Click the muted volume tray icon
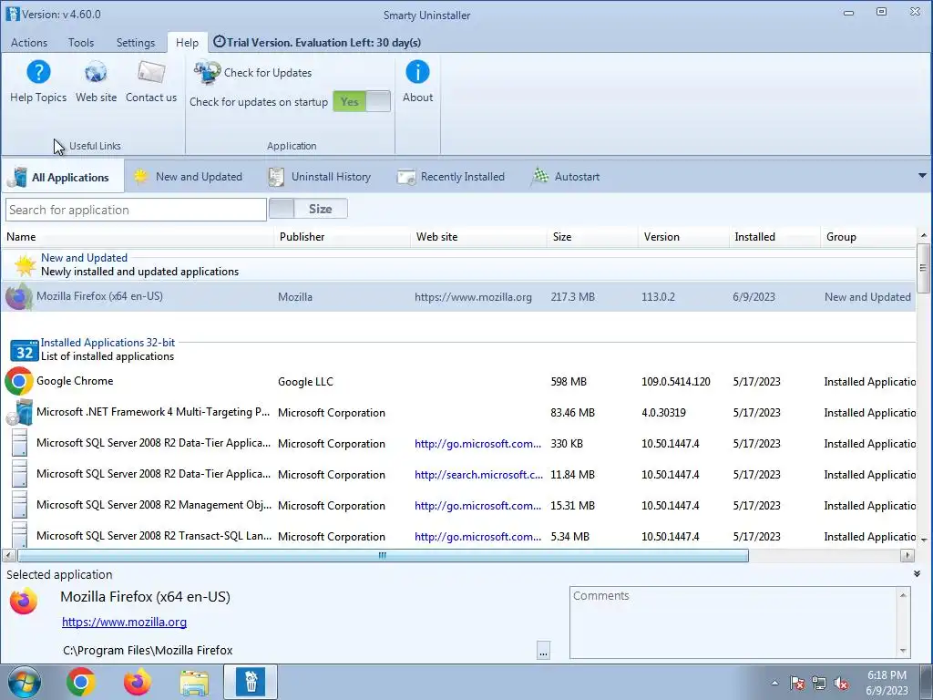 pyautogui.click(x=841, y=683)
